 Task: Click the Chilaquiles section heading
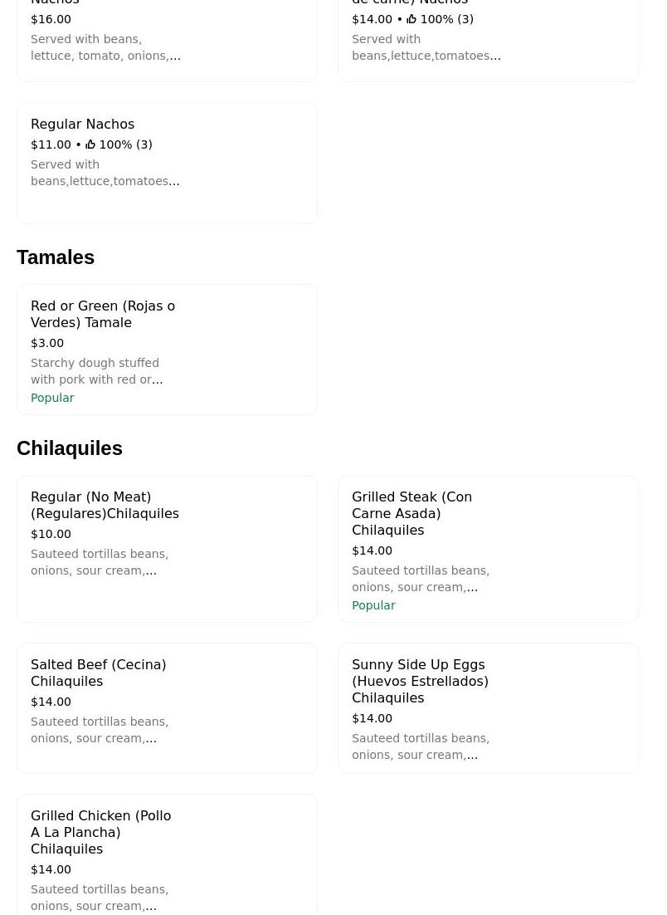(x=70, y=448)
